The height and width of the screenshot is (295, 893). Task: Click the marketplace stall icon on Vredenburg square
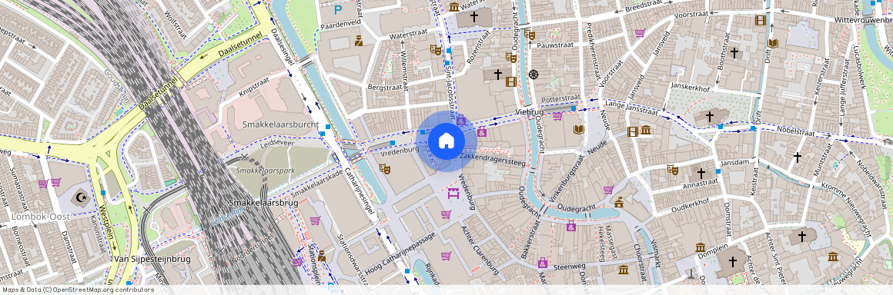453,194
